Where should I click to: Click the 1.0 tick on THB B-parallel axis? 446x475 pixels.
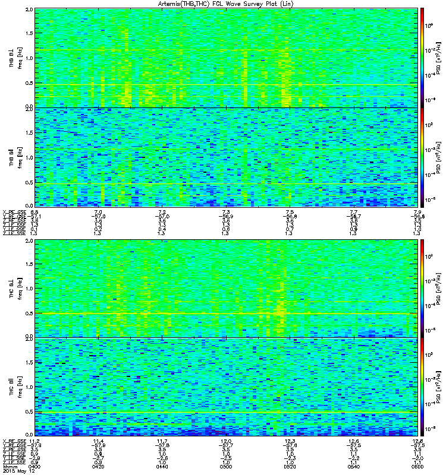click(x=29, y=157)
